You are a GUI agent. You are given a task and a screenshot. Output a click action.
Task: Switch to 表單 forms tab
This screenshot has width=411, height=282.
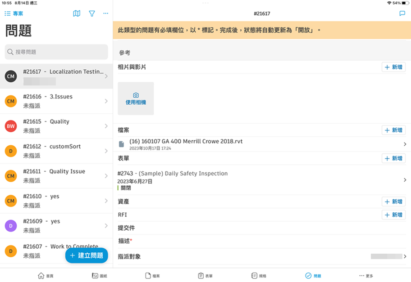[x=205, y=276]
